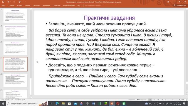
Task: Open Windows Start menu
Action: (3, 103)
